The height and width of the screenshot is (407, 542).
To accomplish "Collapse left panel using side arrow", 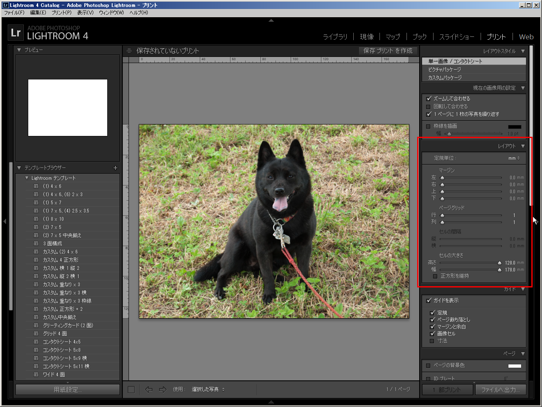I will [x=5, y=221].
